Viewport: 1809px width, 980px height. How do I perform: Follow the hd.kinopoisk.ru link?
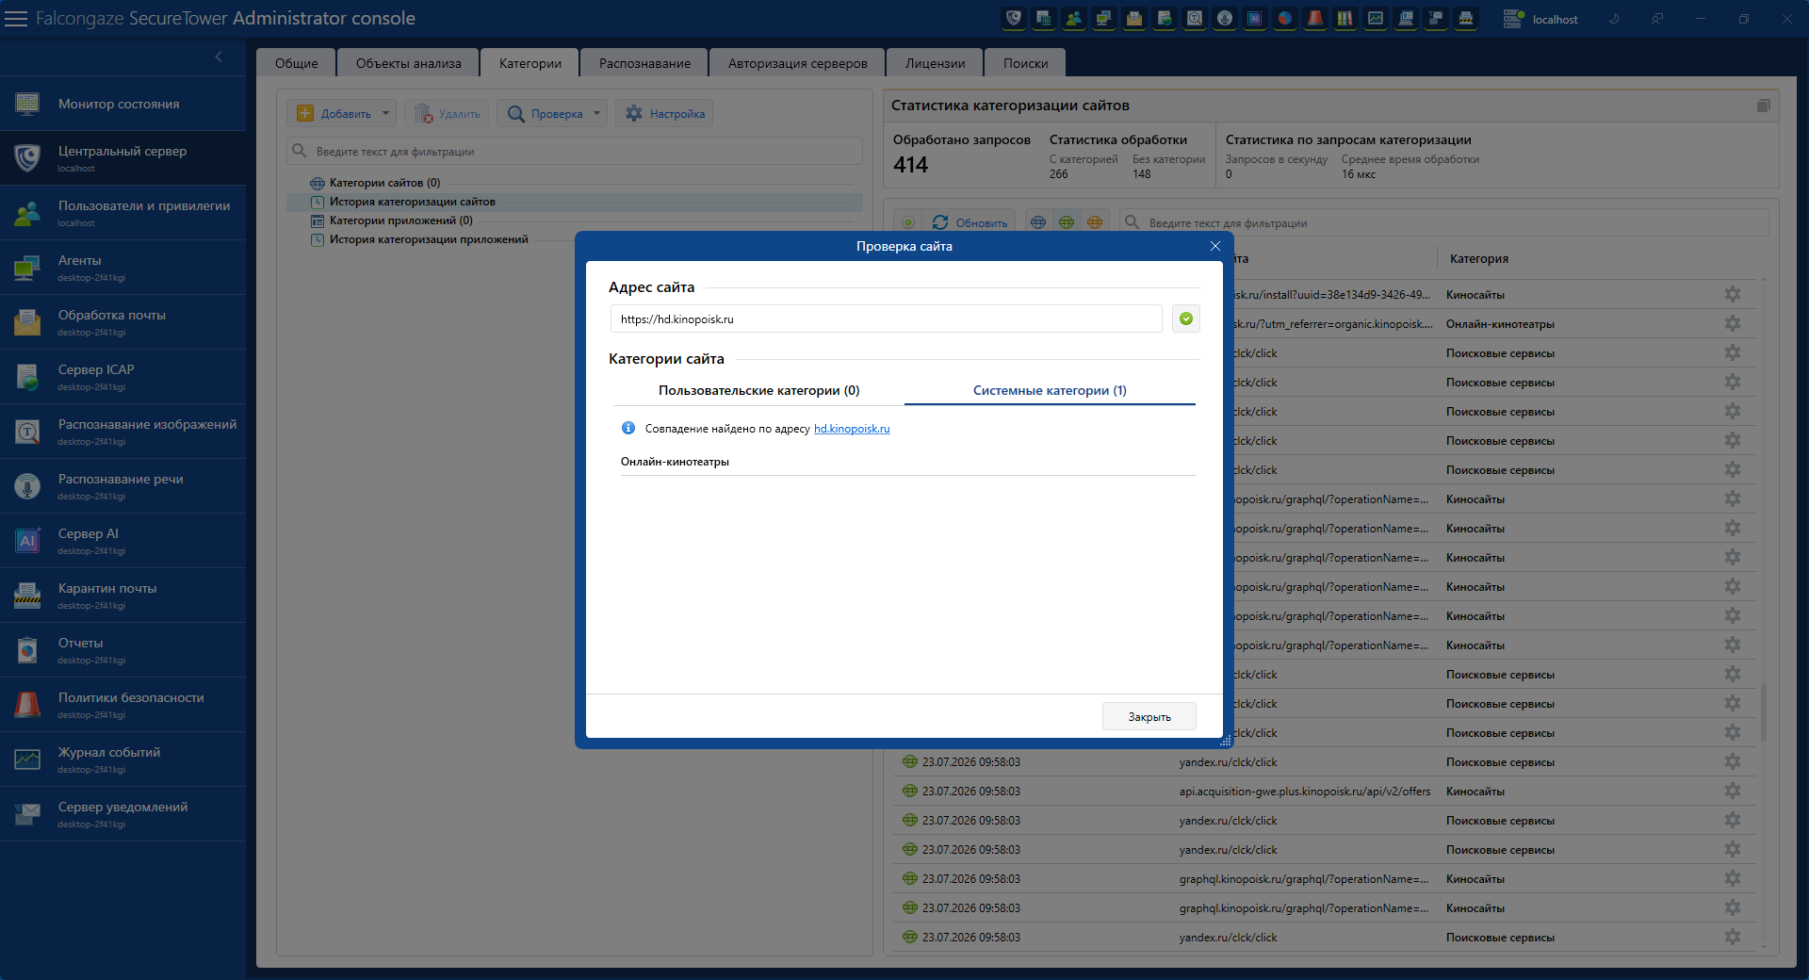click(x=852, y=429)
